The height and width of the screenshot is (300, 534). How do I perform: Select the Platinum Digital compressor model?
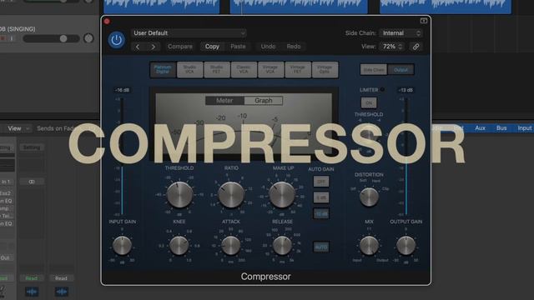point(163,70)
